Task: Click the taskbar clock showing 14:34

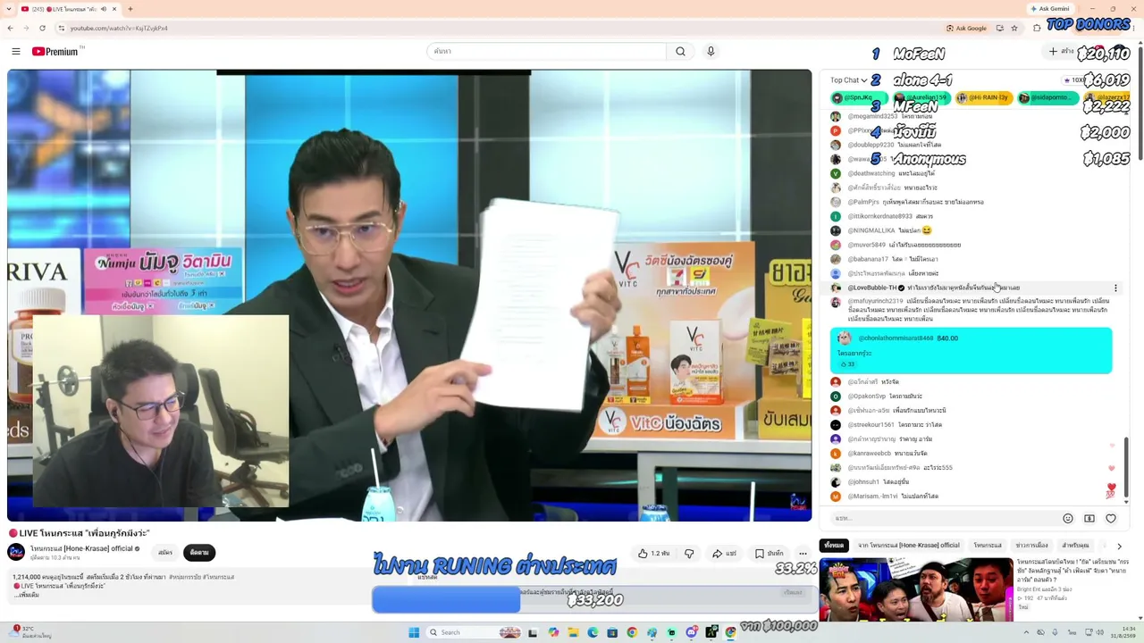Action: (1123, 632)
